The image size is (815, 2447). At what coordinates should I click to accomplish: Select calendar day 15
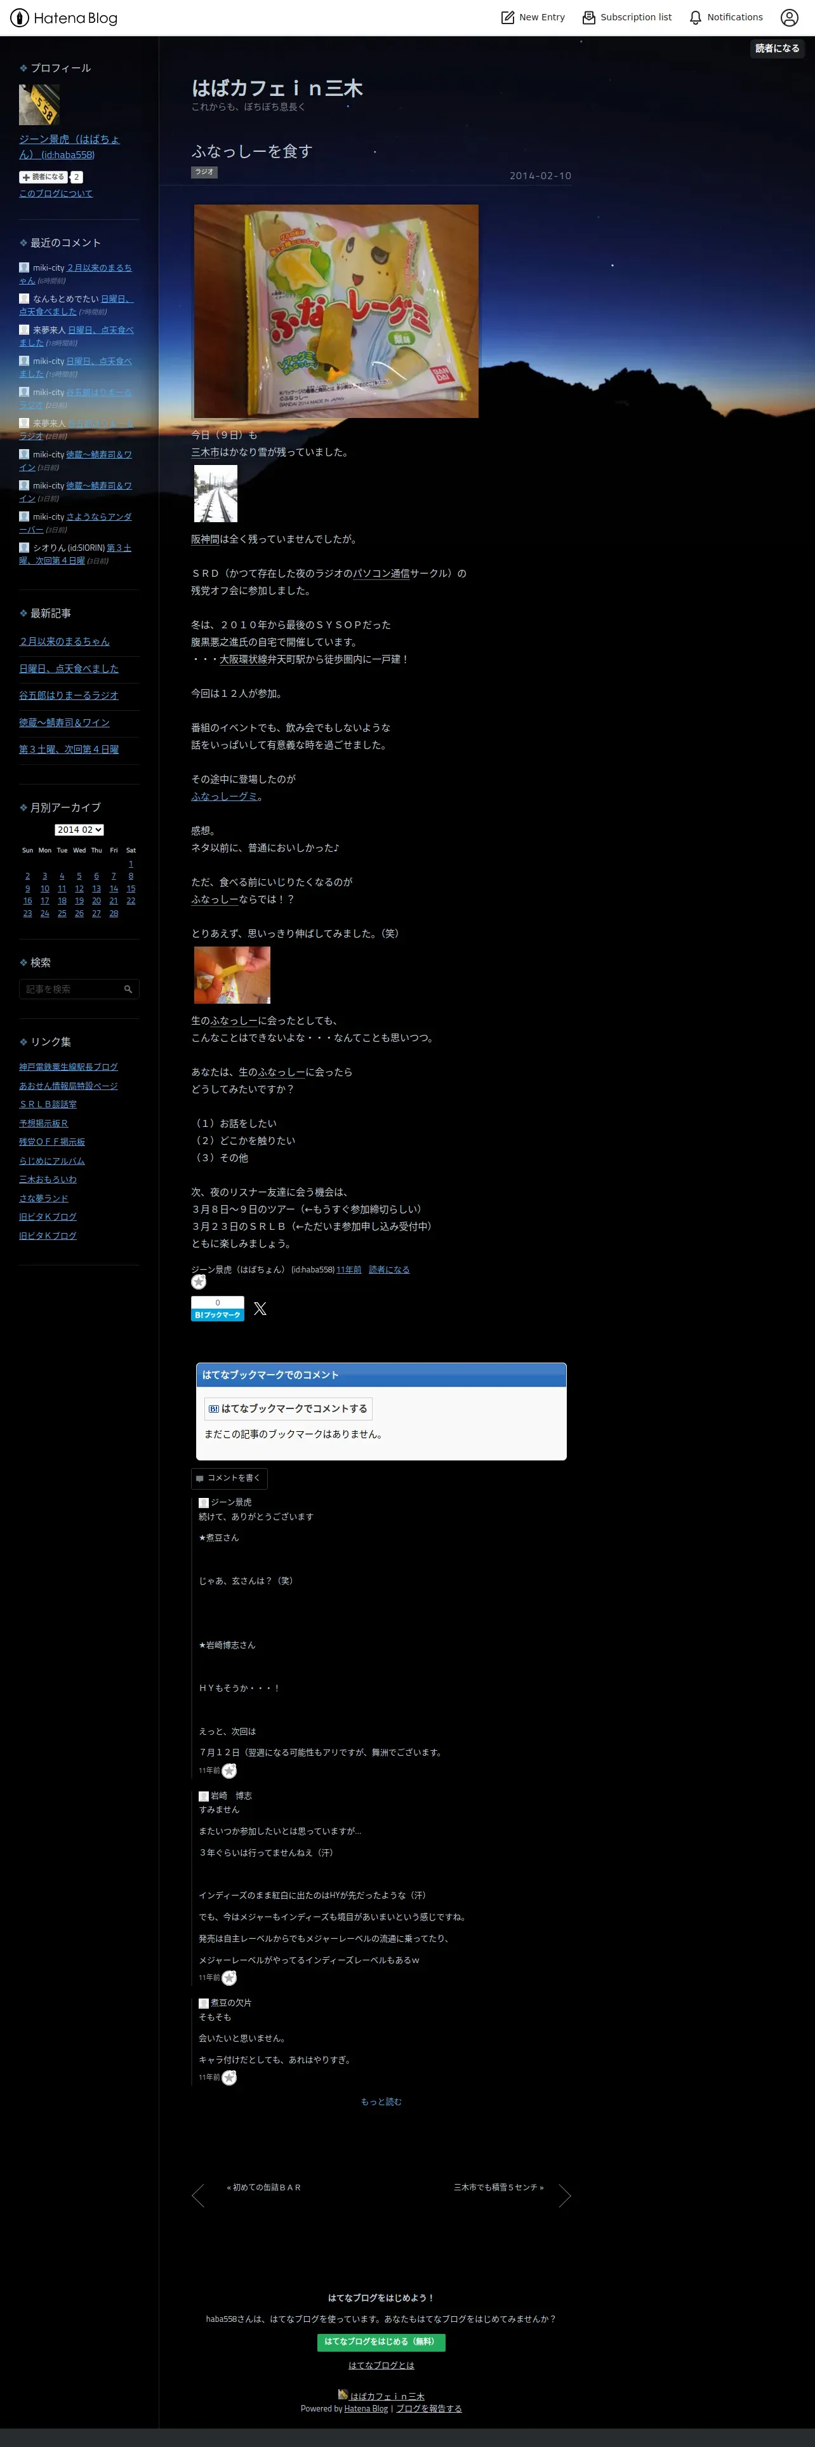[131, 888]
